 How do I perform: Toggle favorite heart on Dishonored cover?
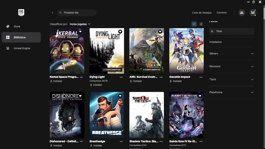coord(80,96)
